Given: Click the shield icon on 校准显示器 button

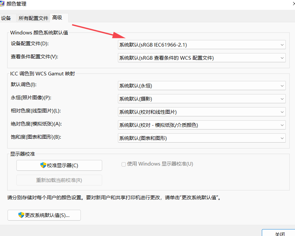Looking at the screenshot, I should tap(43, 165).
